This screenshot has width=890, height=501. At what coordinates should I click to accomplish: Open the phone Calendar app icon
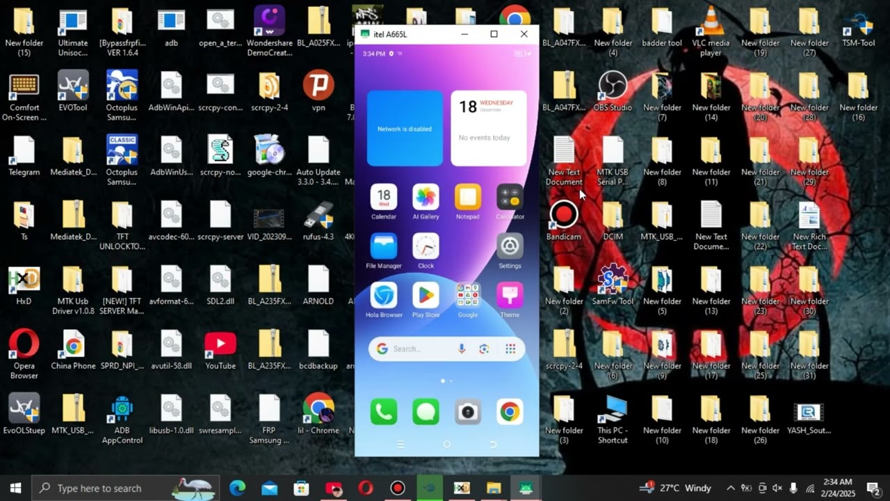pos(384,198)
